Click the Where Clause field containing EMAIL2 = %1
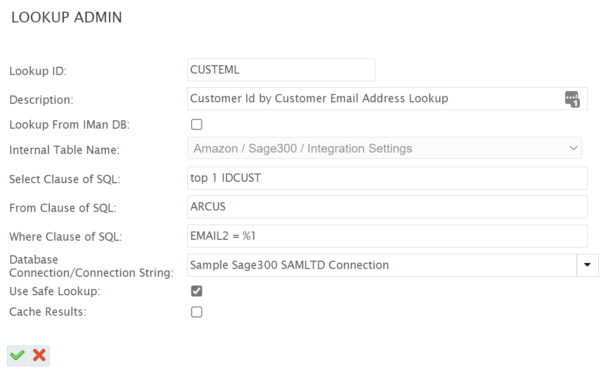Screen dimensions: 613x382 (341, 236)
